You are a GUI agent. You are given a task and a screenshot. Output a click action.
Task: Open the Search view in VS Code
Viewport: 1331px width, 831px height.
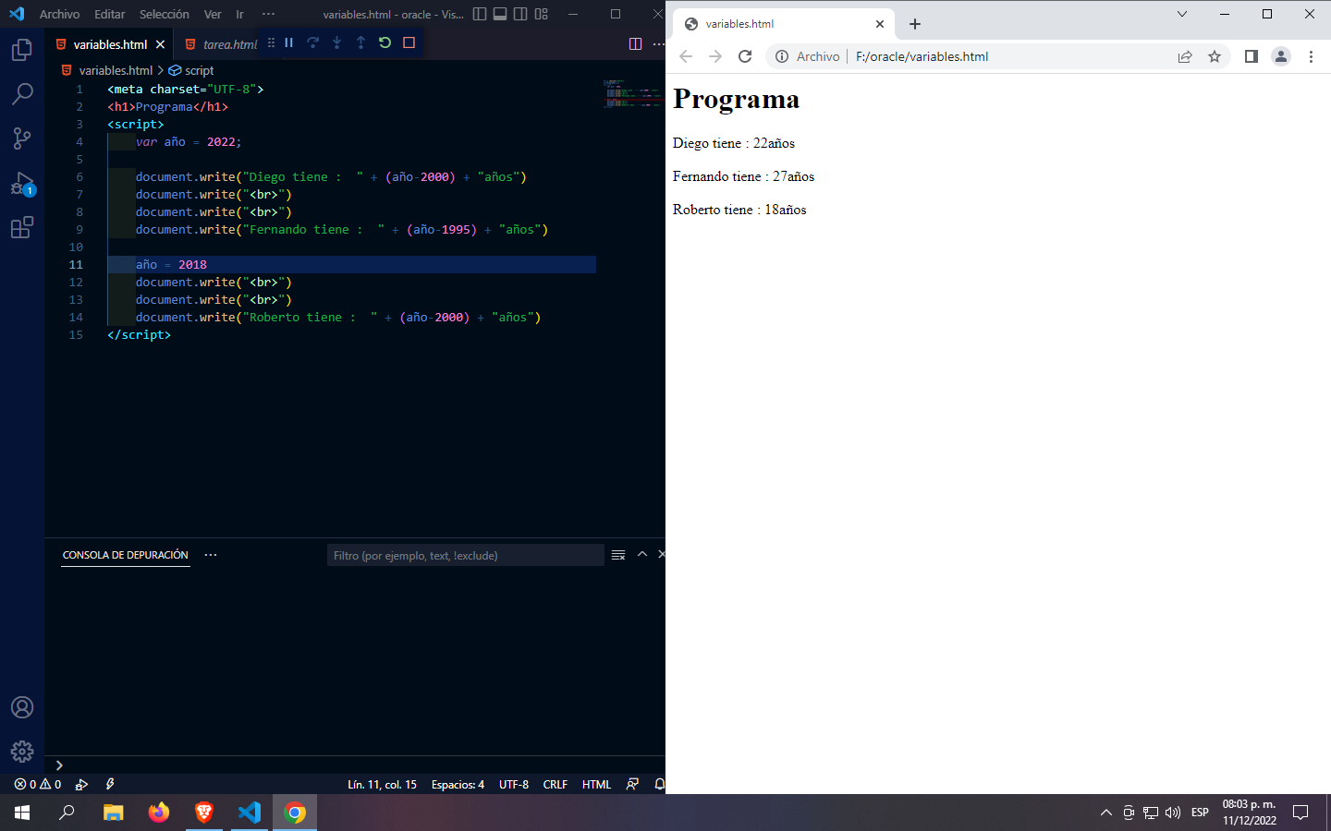pos(22,93)
